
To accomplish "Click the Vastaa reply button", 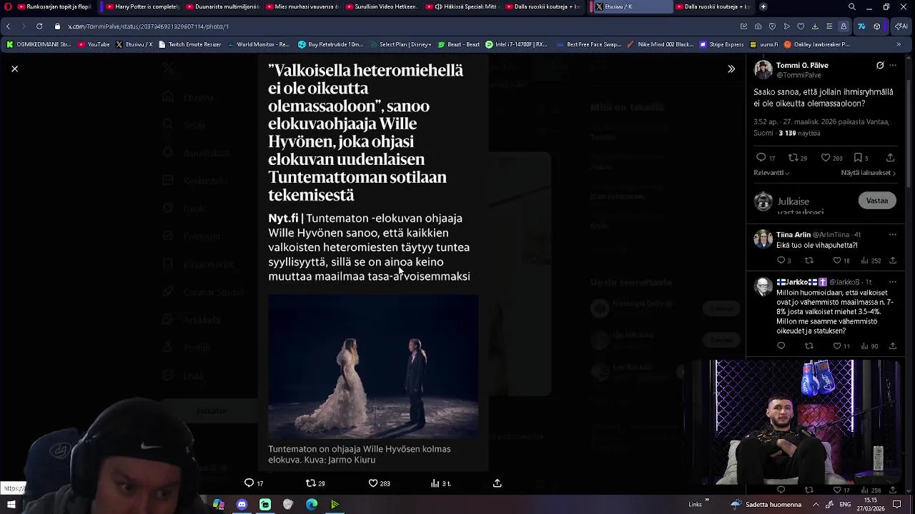I will pos(877,201).
